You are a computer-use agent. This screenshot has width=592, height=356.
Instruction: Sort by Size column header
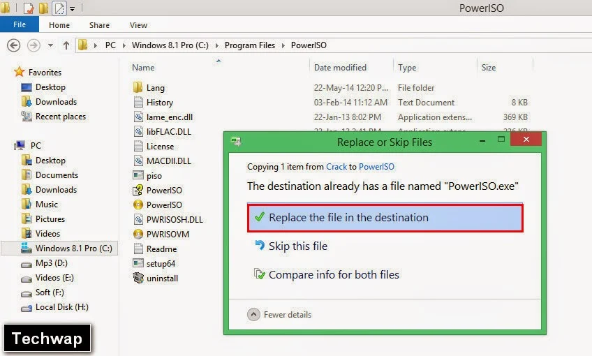click(489, 68)
